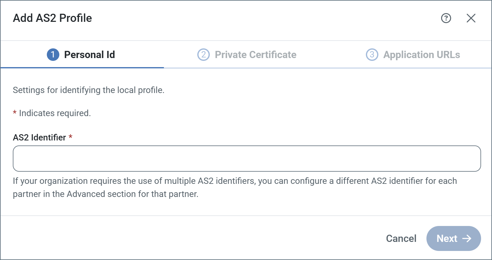
Task: Click the local profile settings description
Action: (x=88, y=90)
